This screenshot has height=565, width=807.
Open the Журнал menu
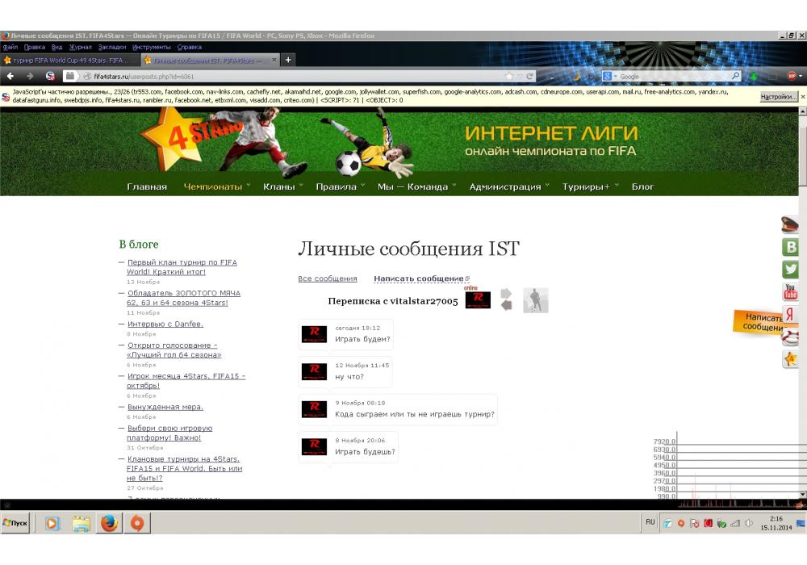click(81, 48)
